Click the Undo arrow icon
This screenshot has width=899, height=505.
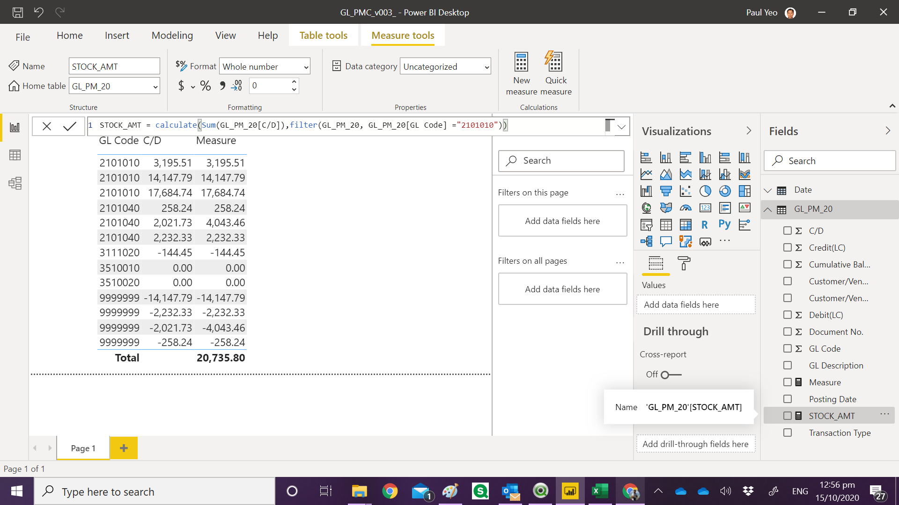[x=38, y=12]
